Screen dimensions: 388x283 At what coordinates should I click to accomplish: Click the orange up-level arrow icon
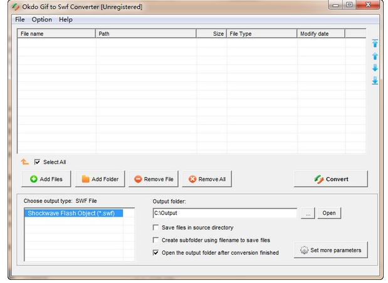(x=24, y=162)
